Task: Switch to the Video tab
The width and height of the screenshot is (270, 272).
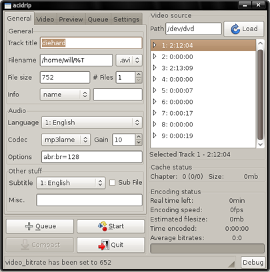Action: pyautogui.click(x=45, y=19)
